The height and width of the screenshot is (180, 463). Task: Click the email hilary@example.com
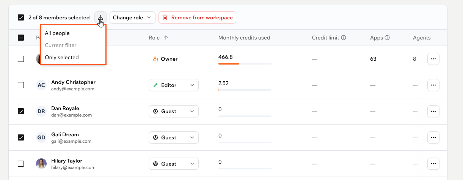(73, 167)
